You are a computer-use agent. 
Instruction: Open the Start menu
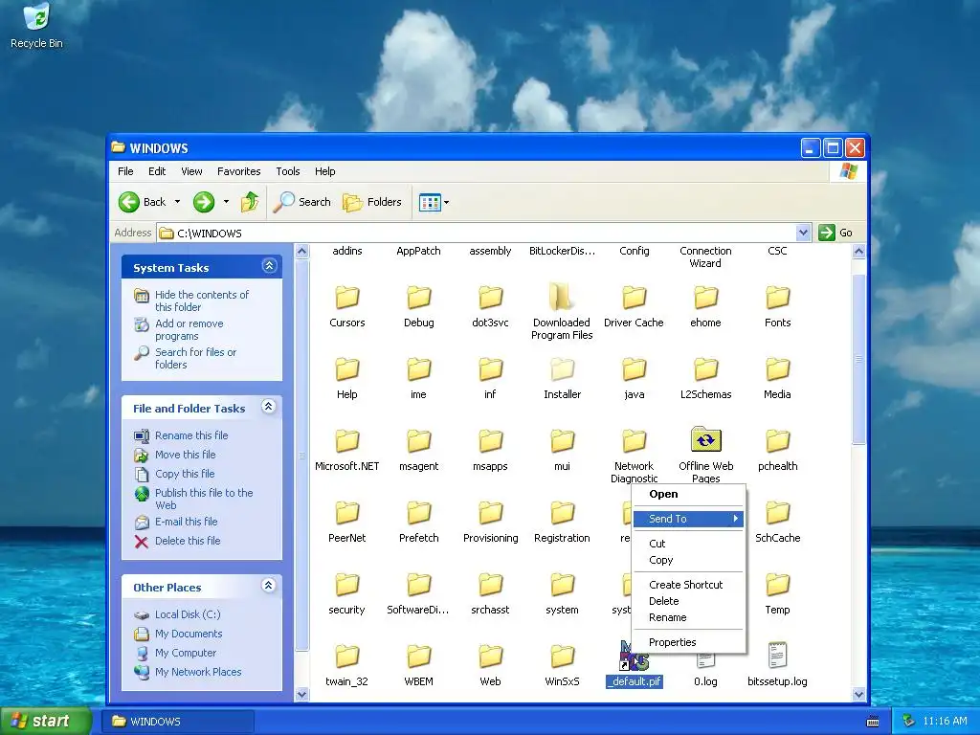click(x=46, y=722)
